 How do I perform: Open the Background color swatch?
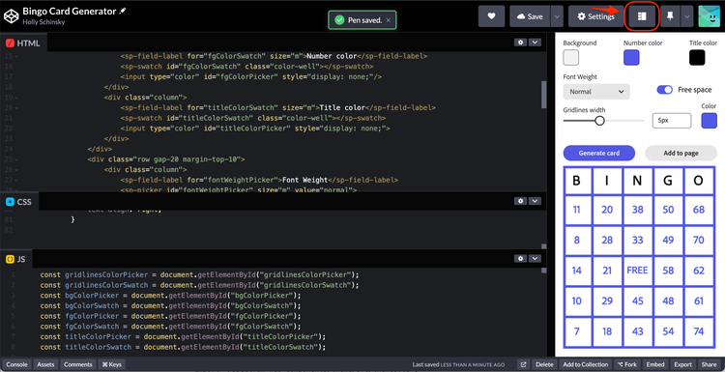(x=571, y=58)
